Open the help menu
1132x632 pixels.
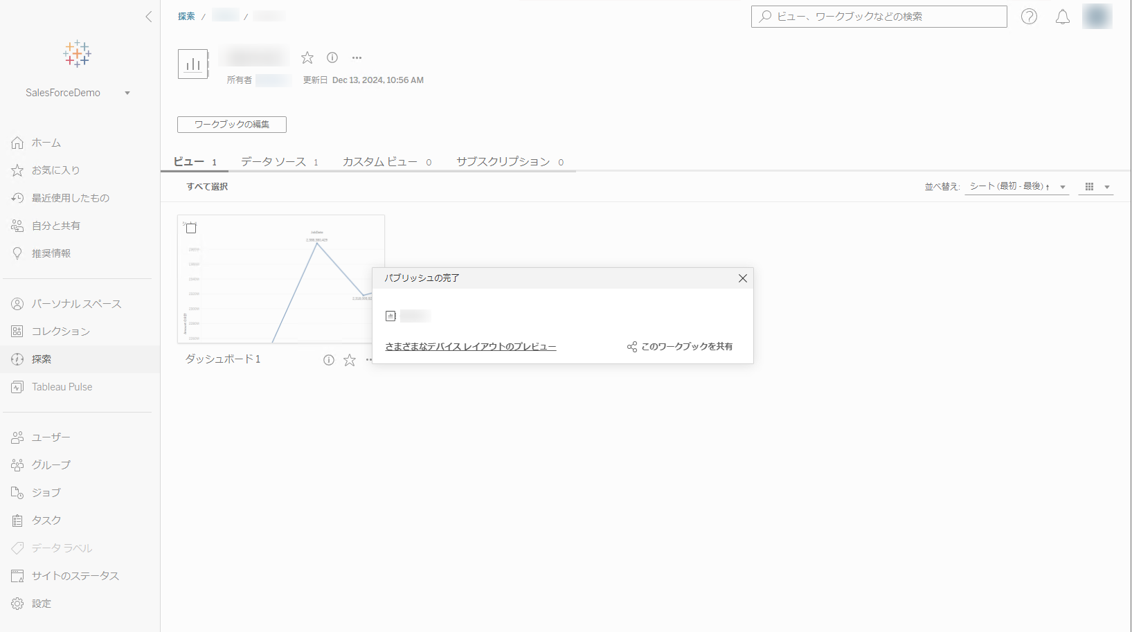point(1029,17)
